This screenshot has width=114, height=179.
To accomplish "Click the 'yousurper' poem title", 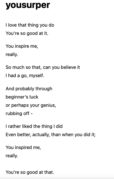I will 28,6.
